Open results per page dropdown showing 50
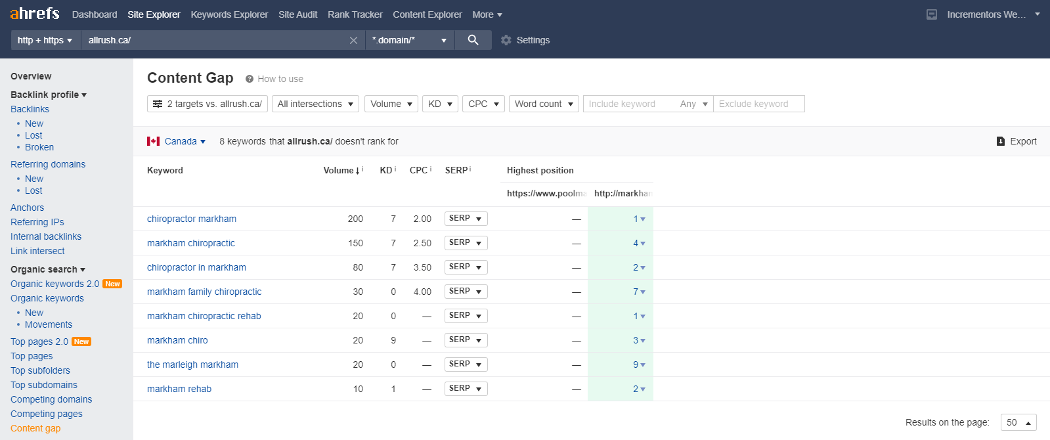1050x440 pixels. click(1018, 422)
